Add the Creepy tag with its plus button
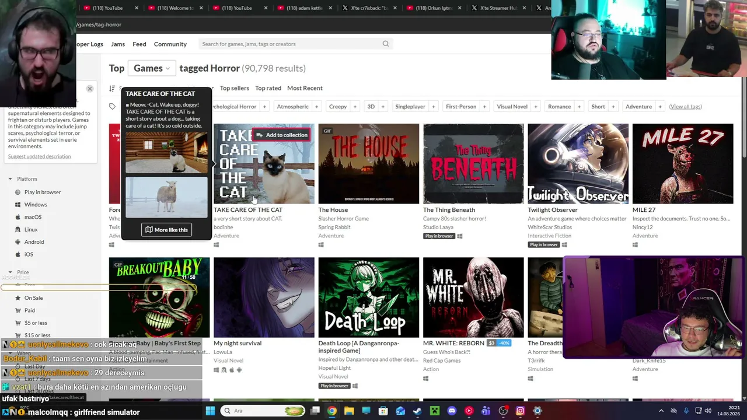Viewport: 747px width, 420px height. (x=354, y=107)
